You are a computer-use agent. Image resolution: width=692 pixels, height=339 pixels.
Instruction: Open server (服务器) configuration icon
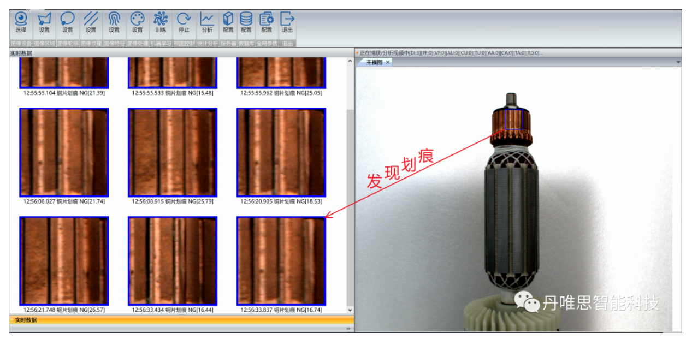[228, 23]
